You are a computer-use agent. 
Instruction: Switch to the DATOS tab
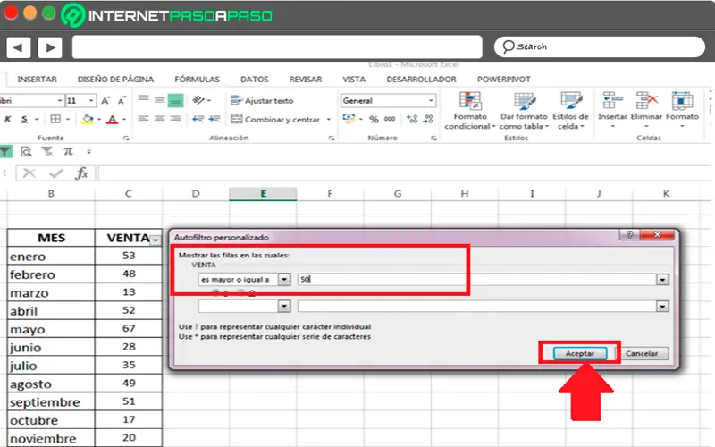(255, 80)
